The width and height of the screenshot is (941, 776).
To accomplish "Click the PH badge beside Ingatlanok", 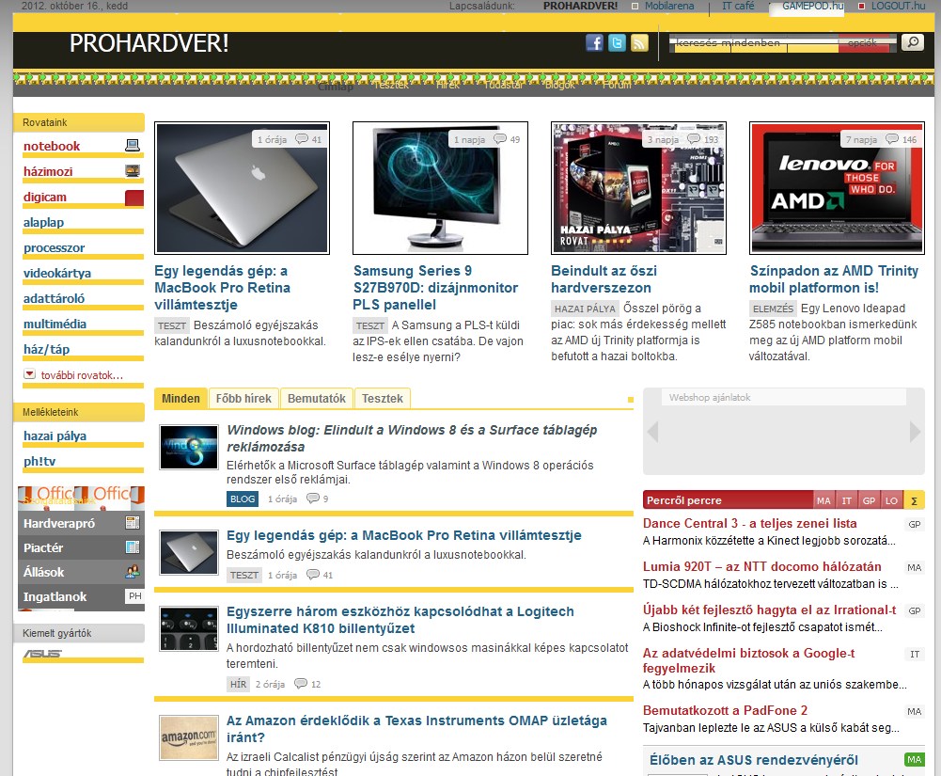I will (135, 595).
